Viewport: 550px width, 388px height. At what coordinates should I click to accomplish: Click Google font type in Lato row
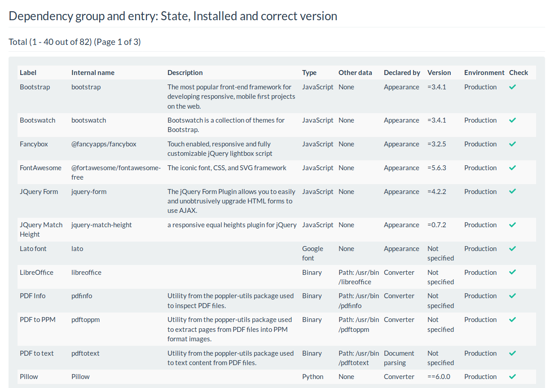312,253
